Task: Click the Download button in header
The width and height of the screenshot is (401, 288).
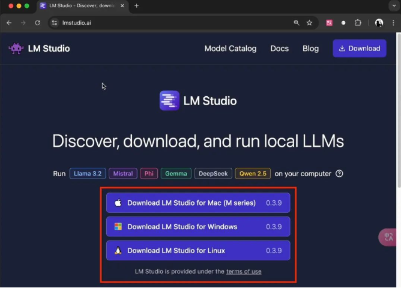Action: 360,48
